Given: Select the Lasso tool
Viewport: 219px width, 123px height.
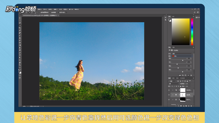Looking at the screenshot, I should (x=20, y=23).
